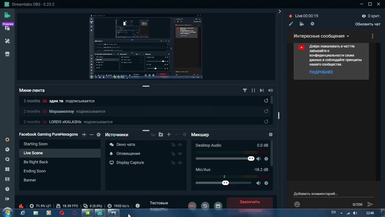385x217 pixels.
Task: Toggle lock on Display Capture source
Action: (x=173, y=163)
